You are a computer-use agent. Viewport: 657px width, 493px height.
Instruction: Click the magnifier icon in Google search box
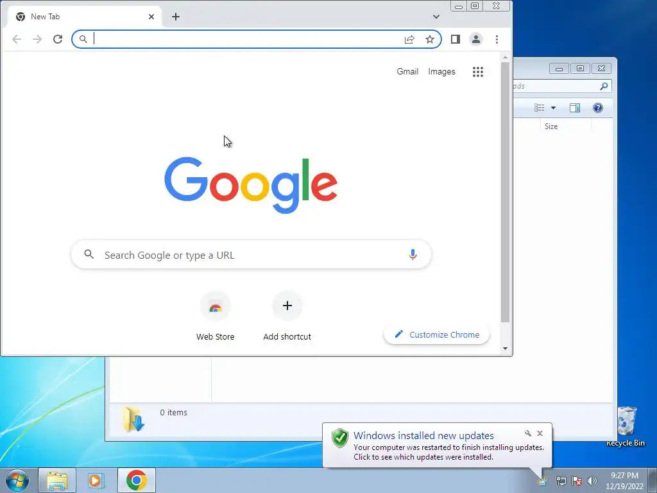(x=89, y=254)
